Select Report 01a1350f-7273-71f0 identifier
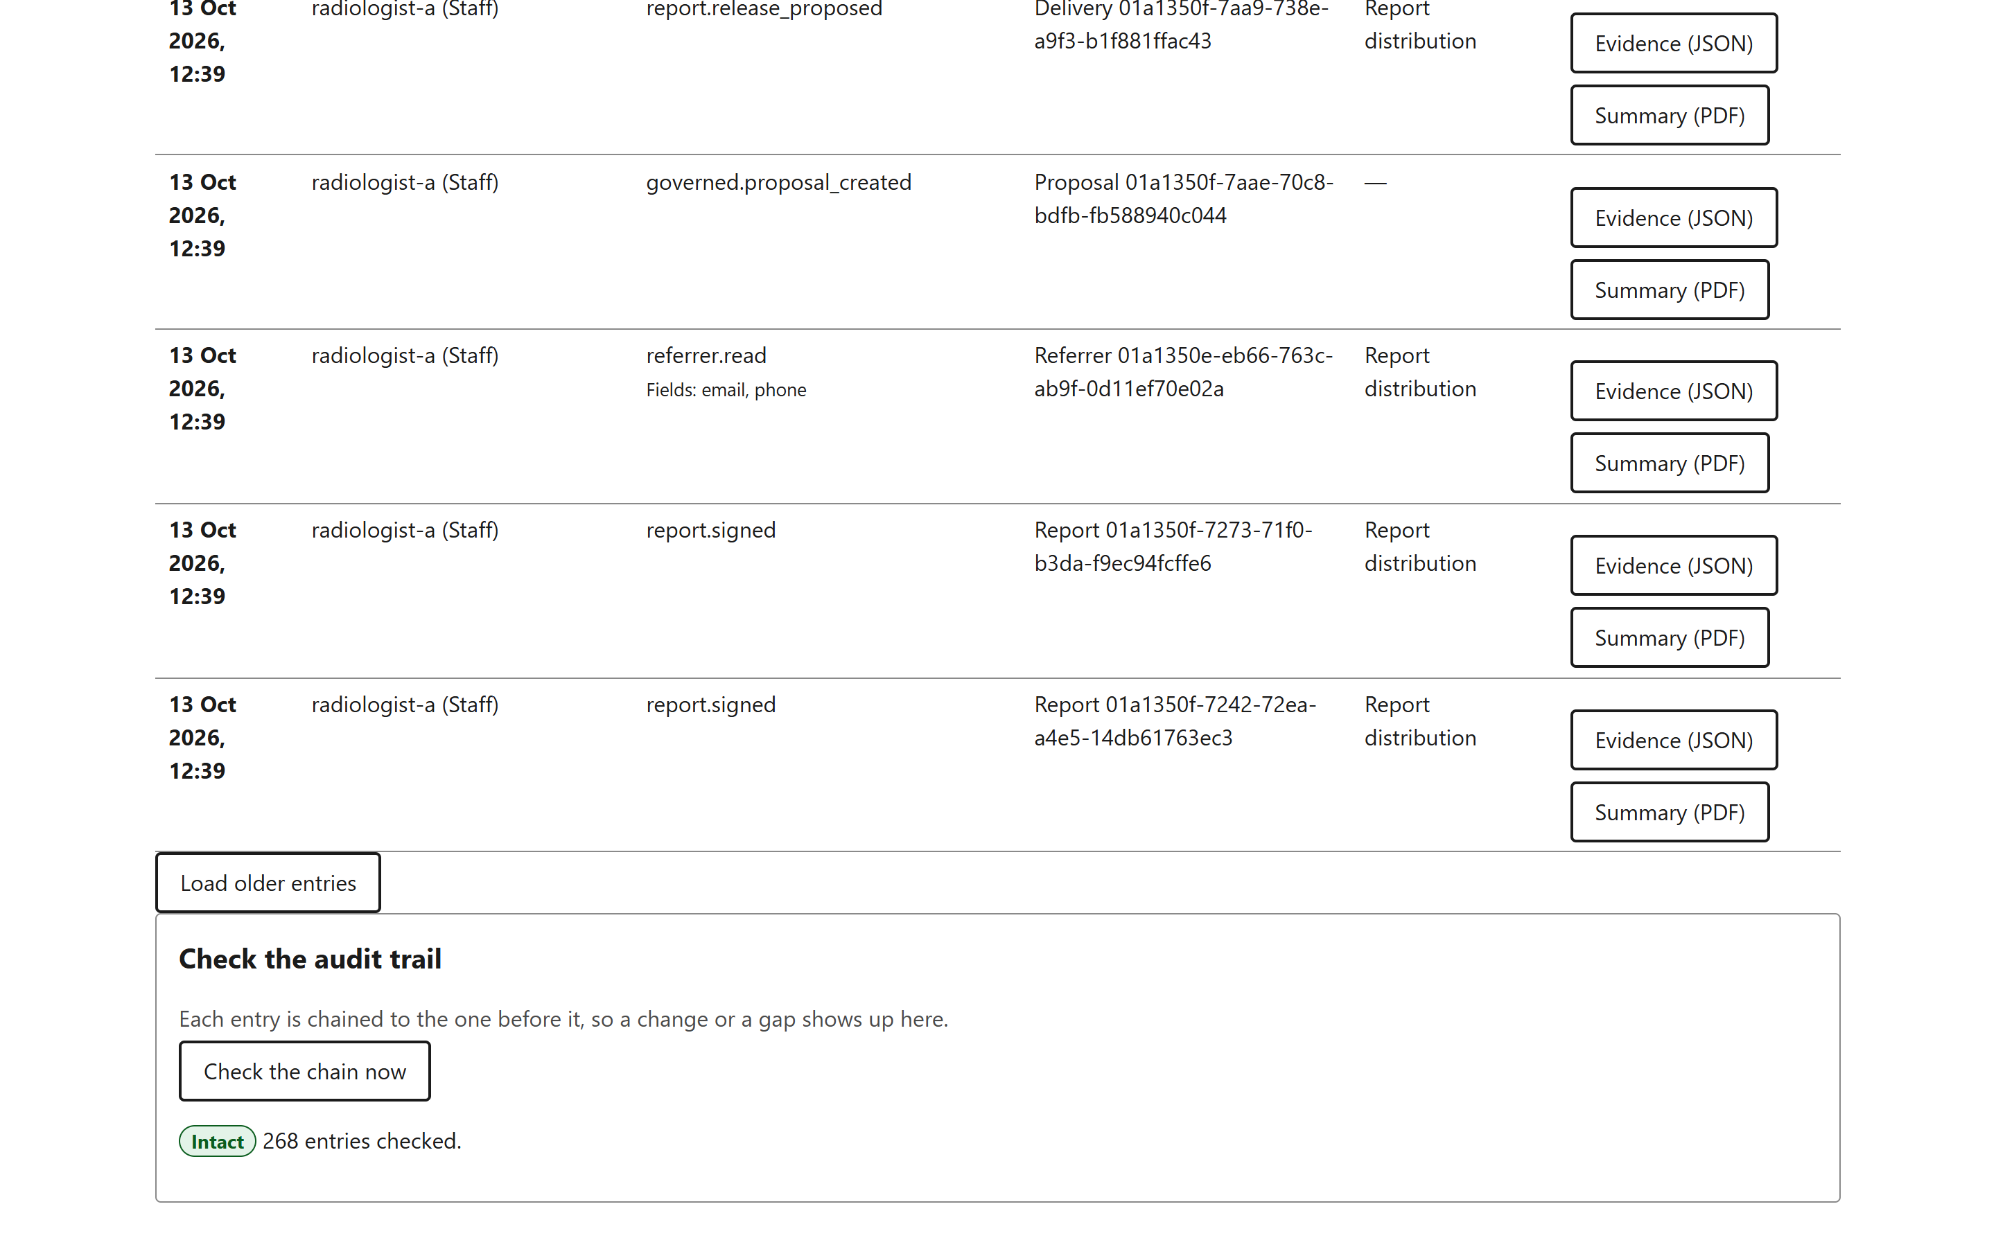 (x=1173, y=547)
